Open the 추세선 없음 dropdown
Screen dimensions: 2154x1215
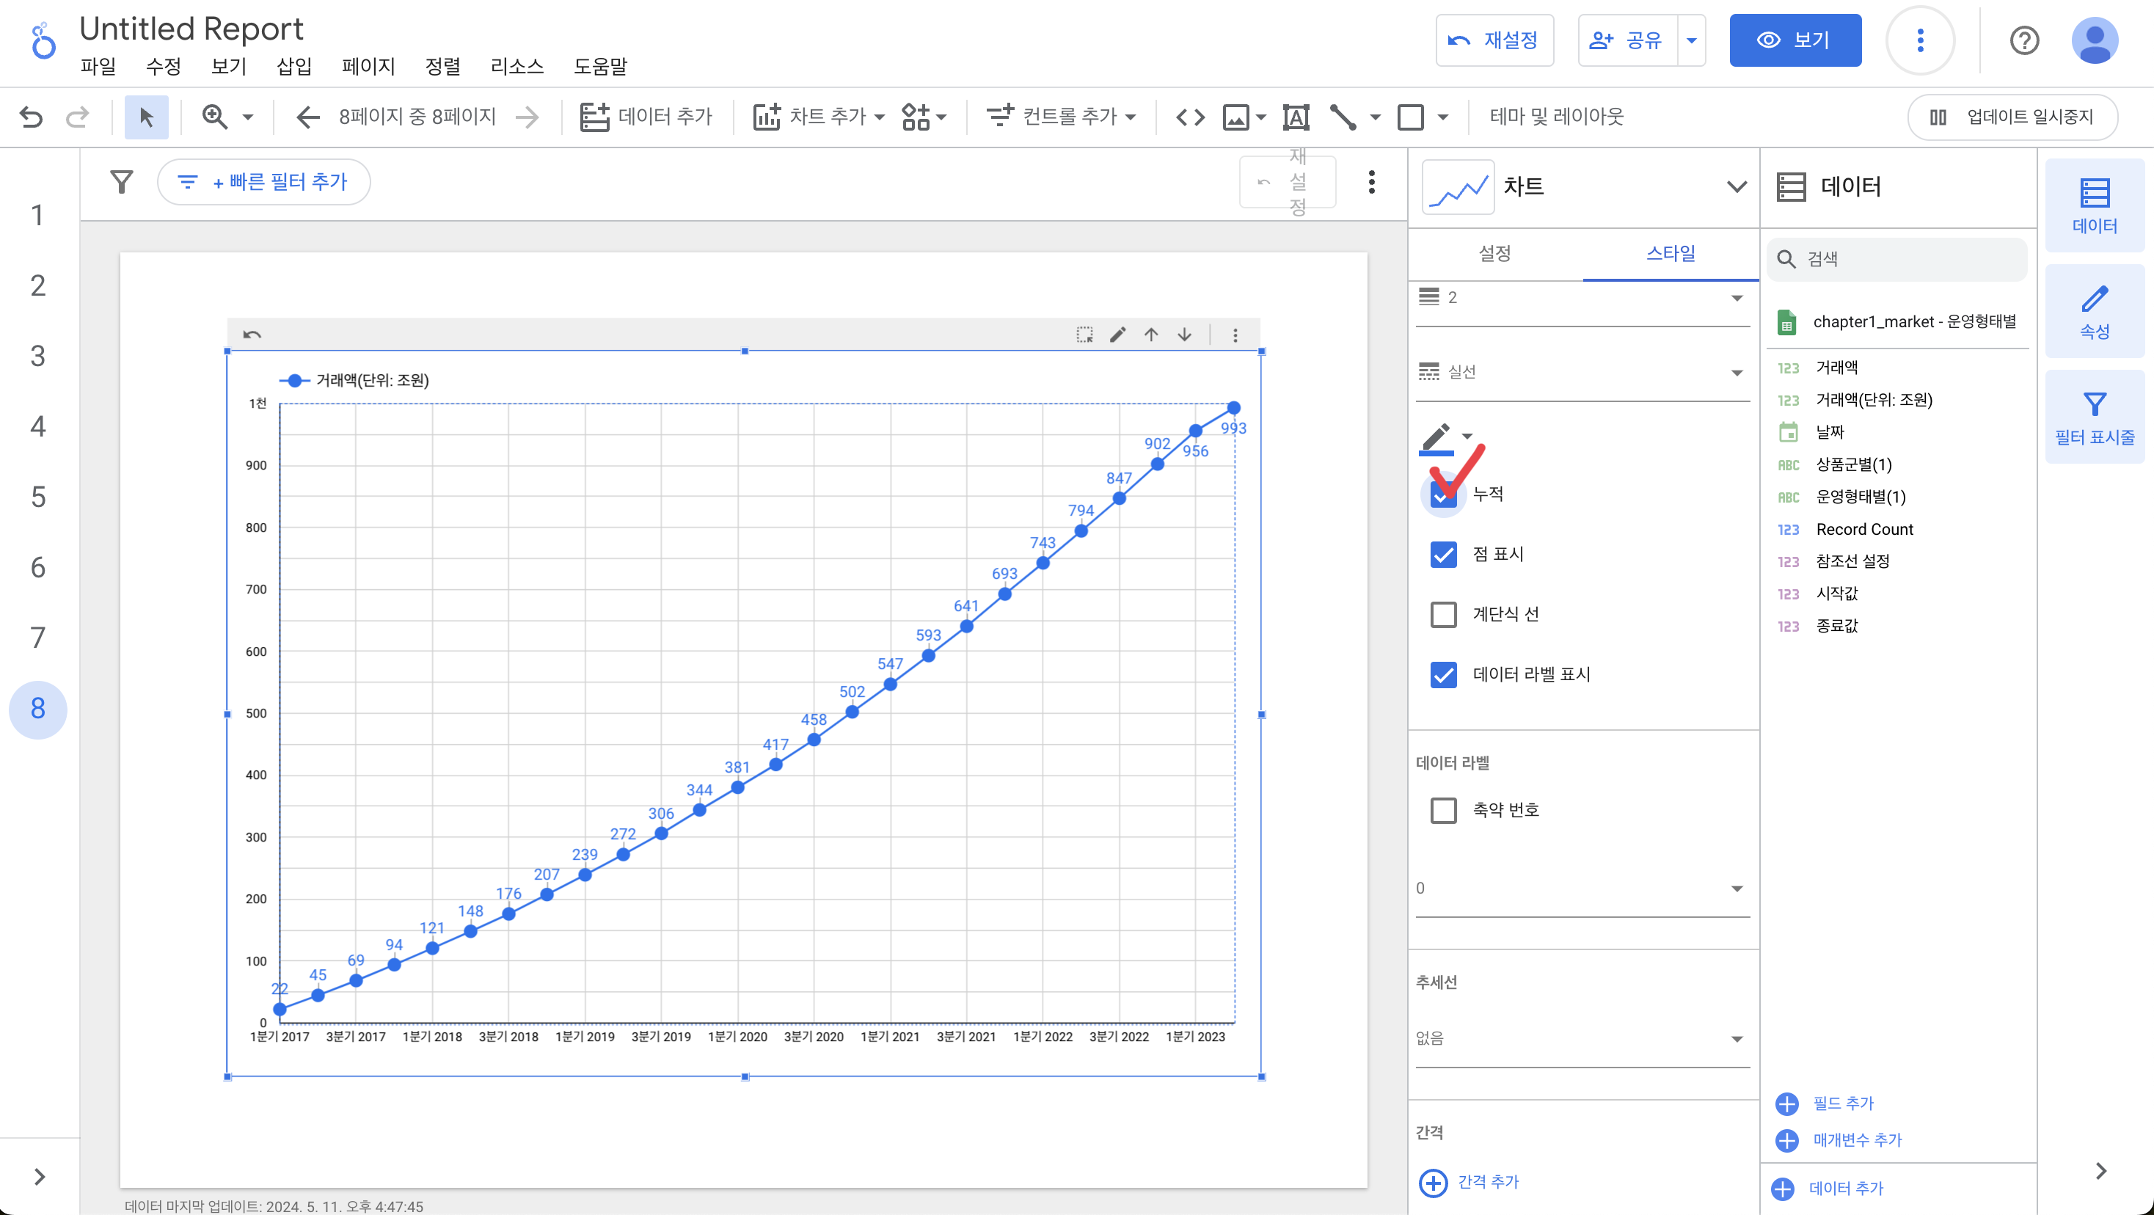coord(1581,1039)
